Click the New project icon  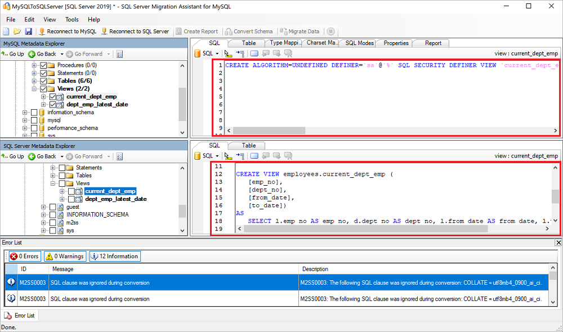tap(6, 32)
